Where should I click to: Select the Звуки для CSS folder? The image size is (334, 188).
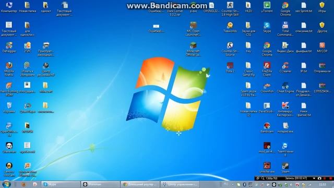tap(248, 29)
